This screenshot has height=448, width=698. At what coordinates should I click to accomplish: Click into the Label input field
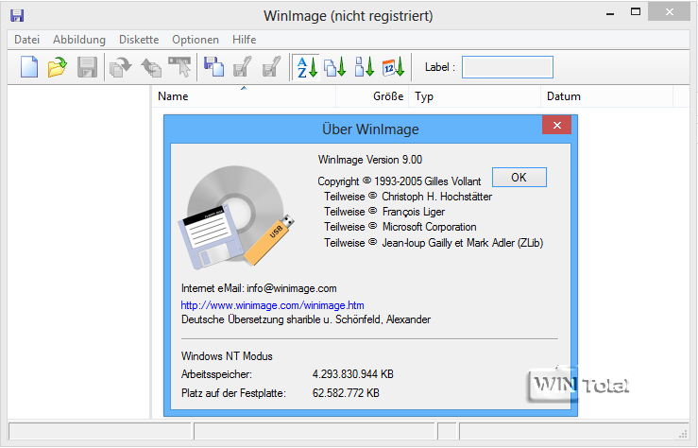click(507, 67)
